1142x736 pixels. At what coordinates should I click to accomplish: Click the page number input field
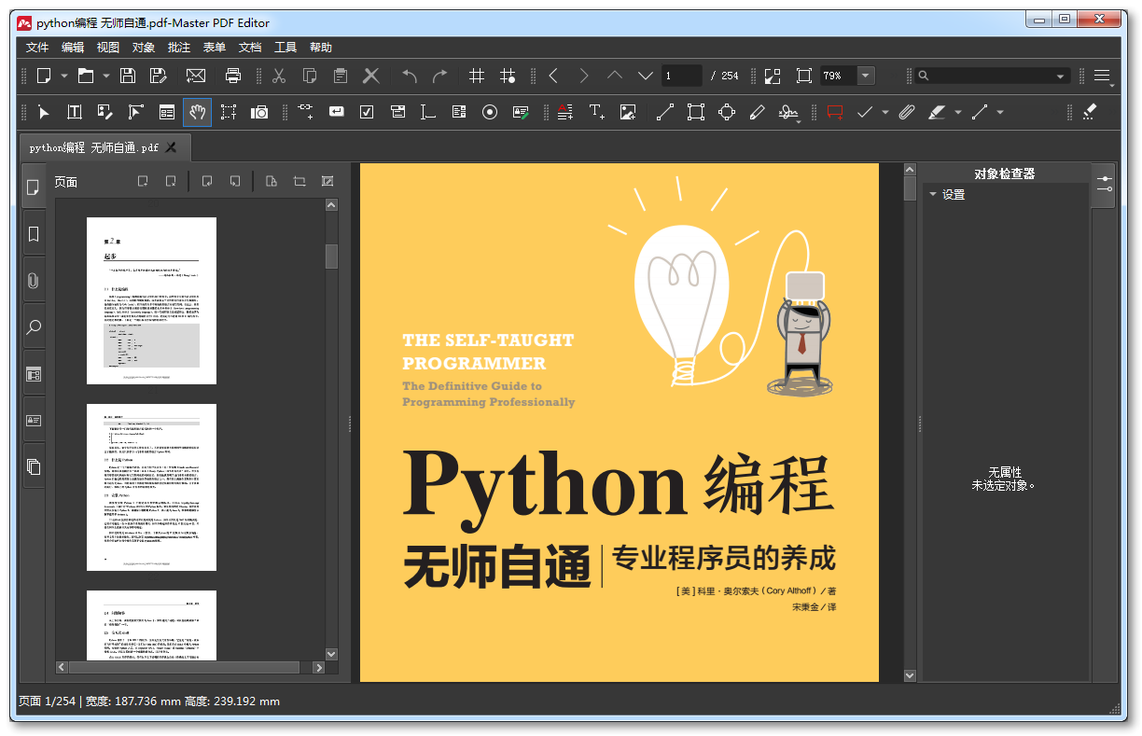(x=682, y=76)
